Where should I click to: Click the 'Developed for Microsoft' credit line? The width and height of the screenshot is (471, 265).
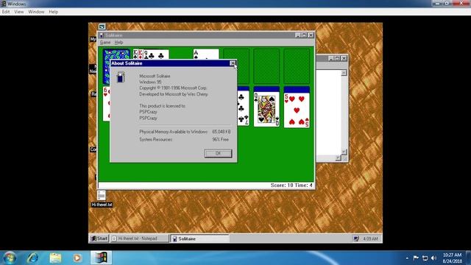pyautogui.click(x=174, y=94)
